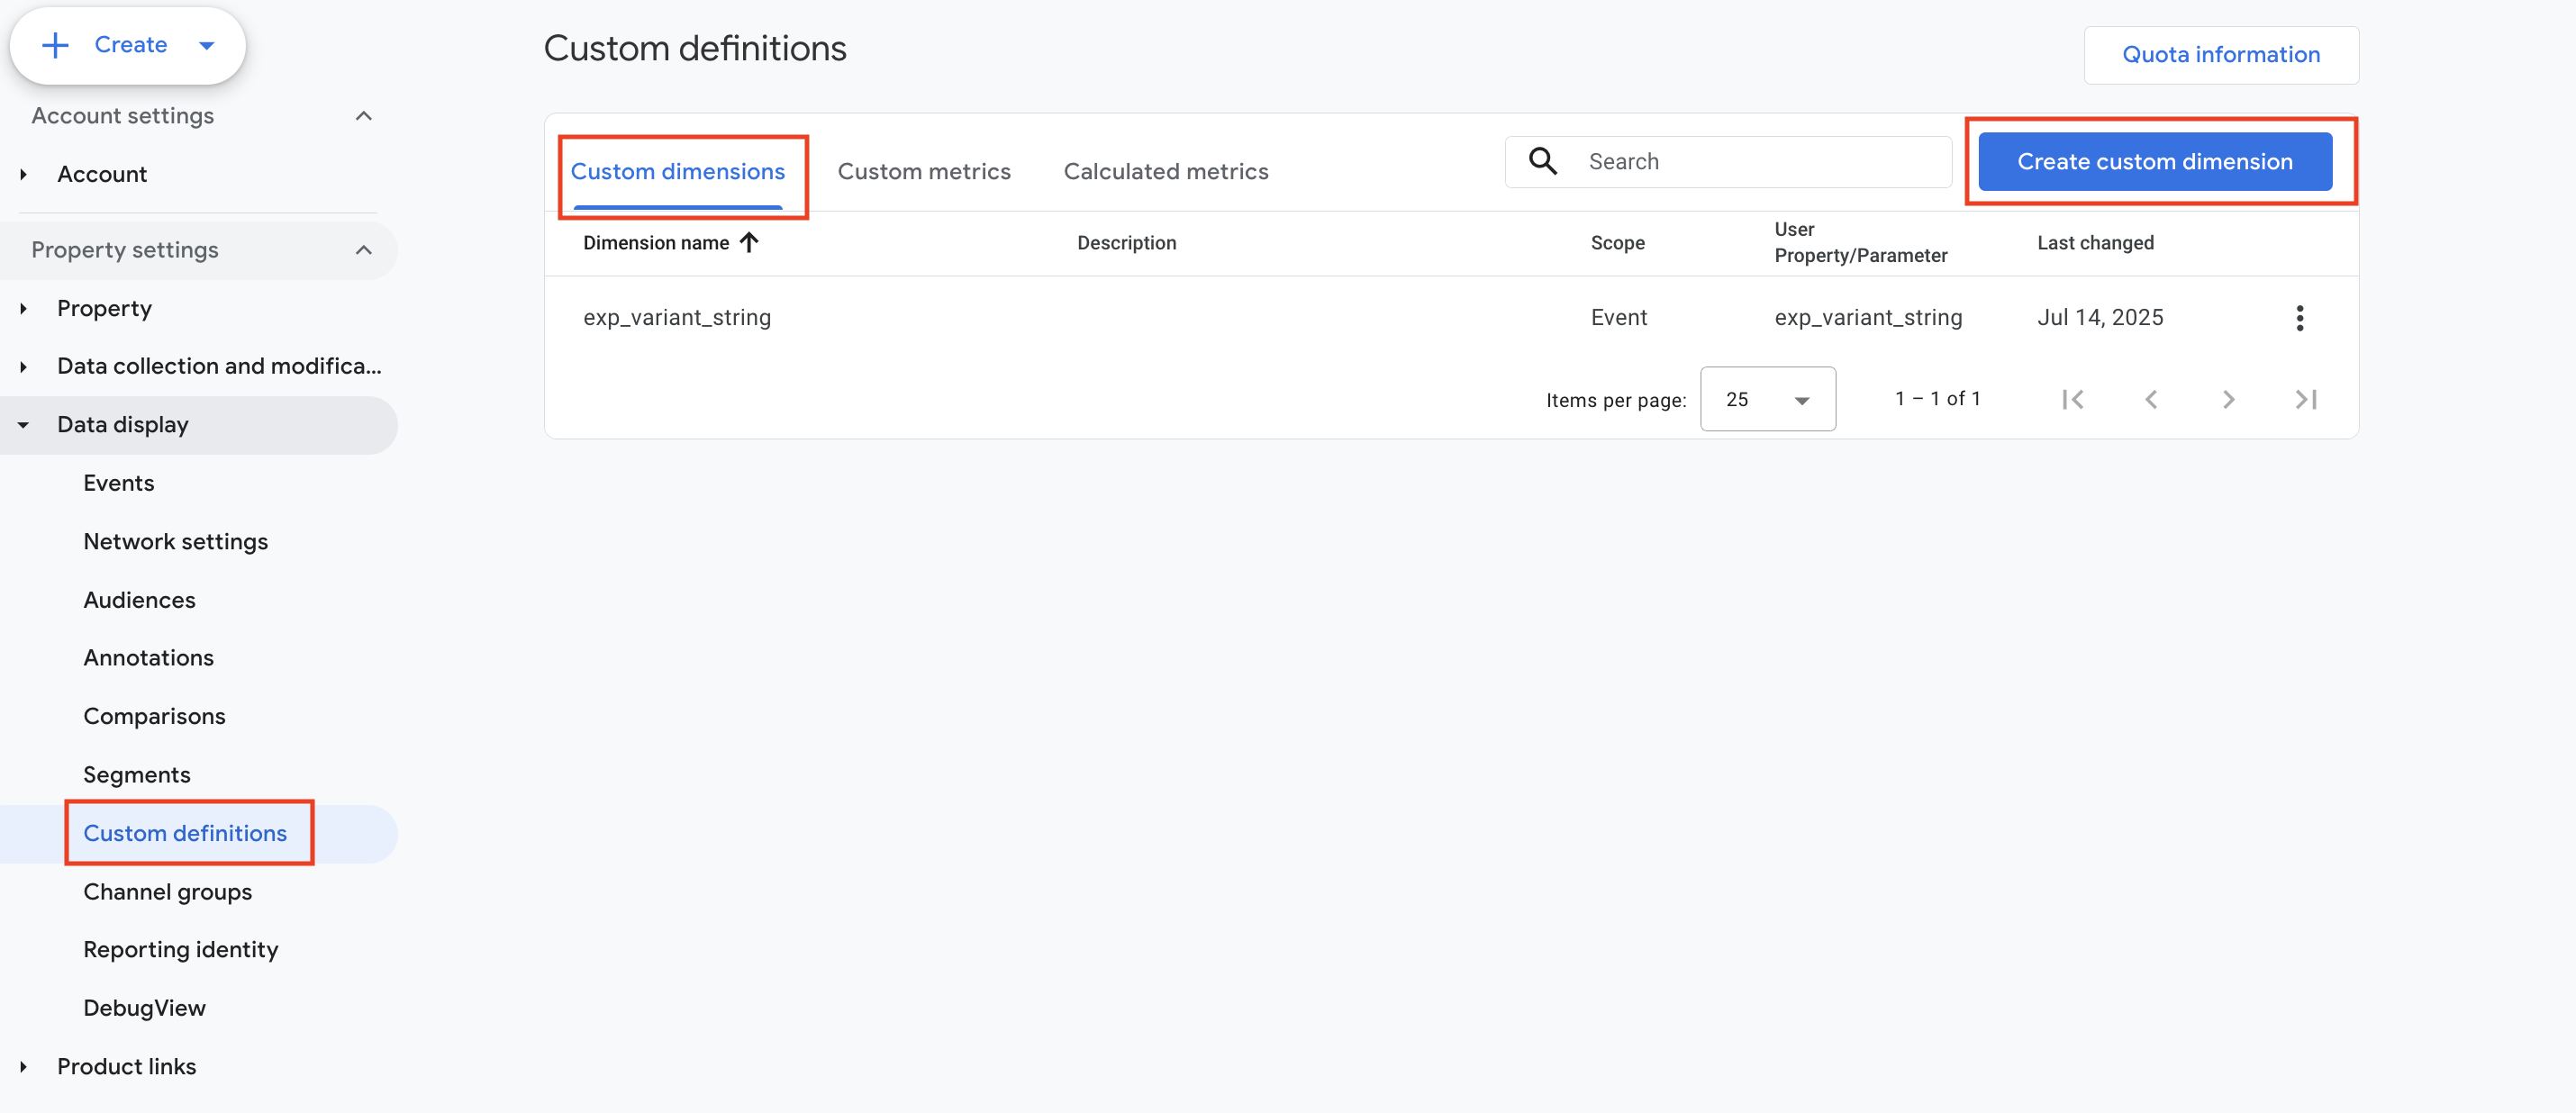Click the search magnifier icon
This screenshot has height=1113, width=2576.
(x=1543, y=161)
